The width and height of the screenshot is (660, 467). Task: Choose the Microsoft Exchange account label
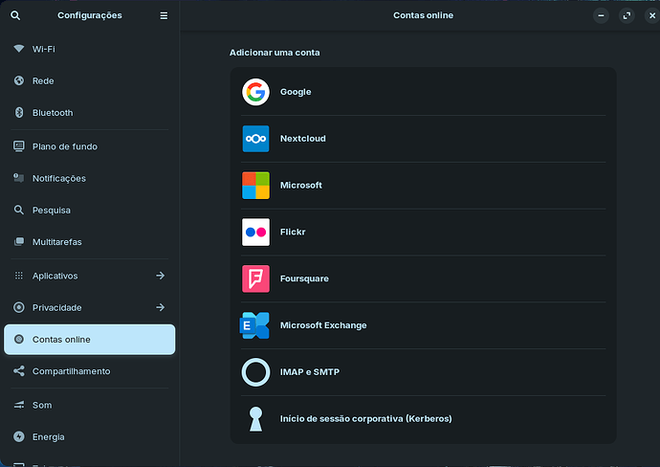[x=323, y=325]
